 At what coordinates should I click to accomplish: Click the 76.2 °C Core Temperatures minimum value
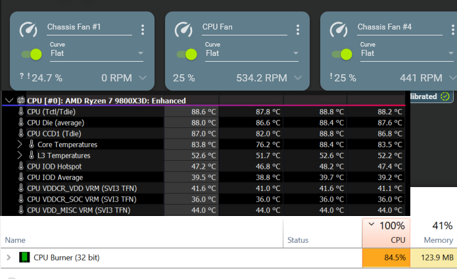(268, 144)
